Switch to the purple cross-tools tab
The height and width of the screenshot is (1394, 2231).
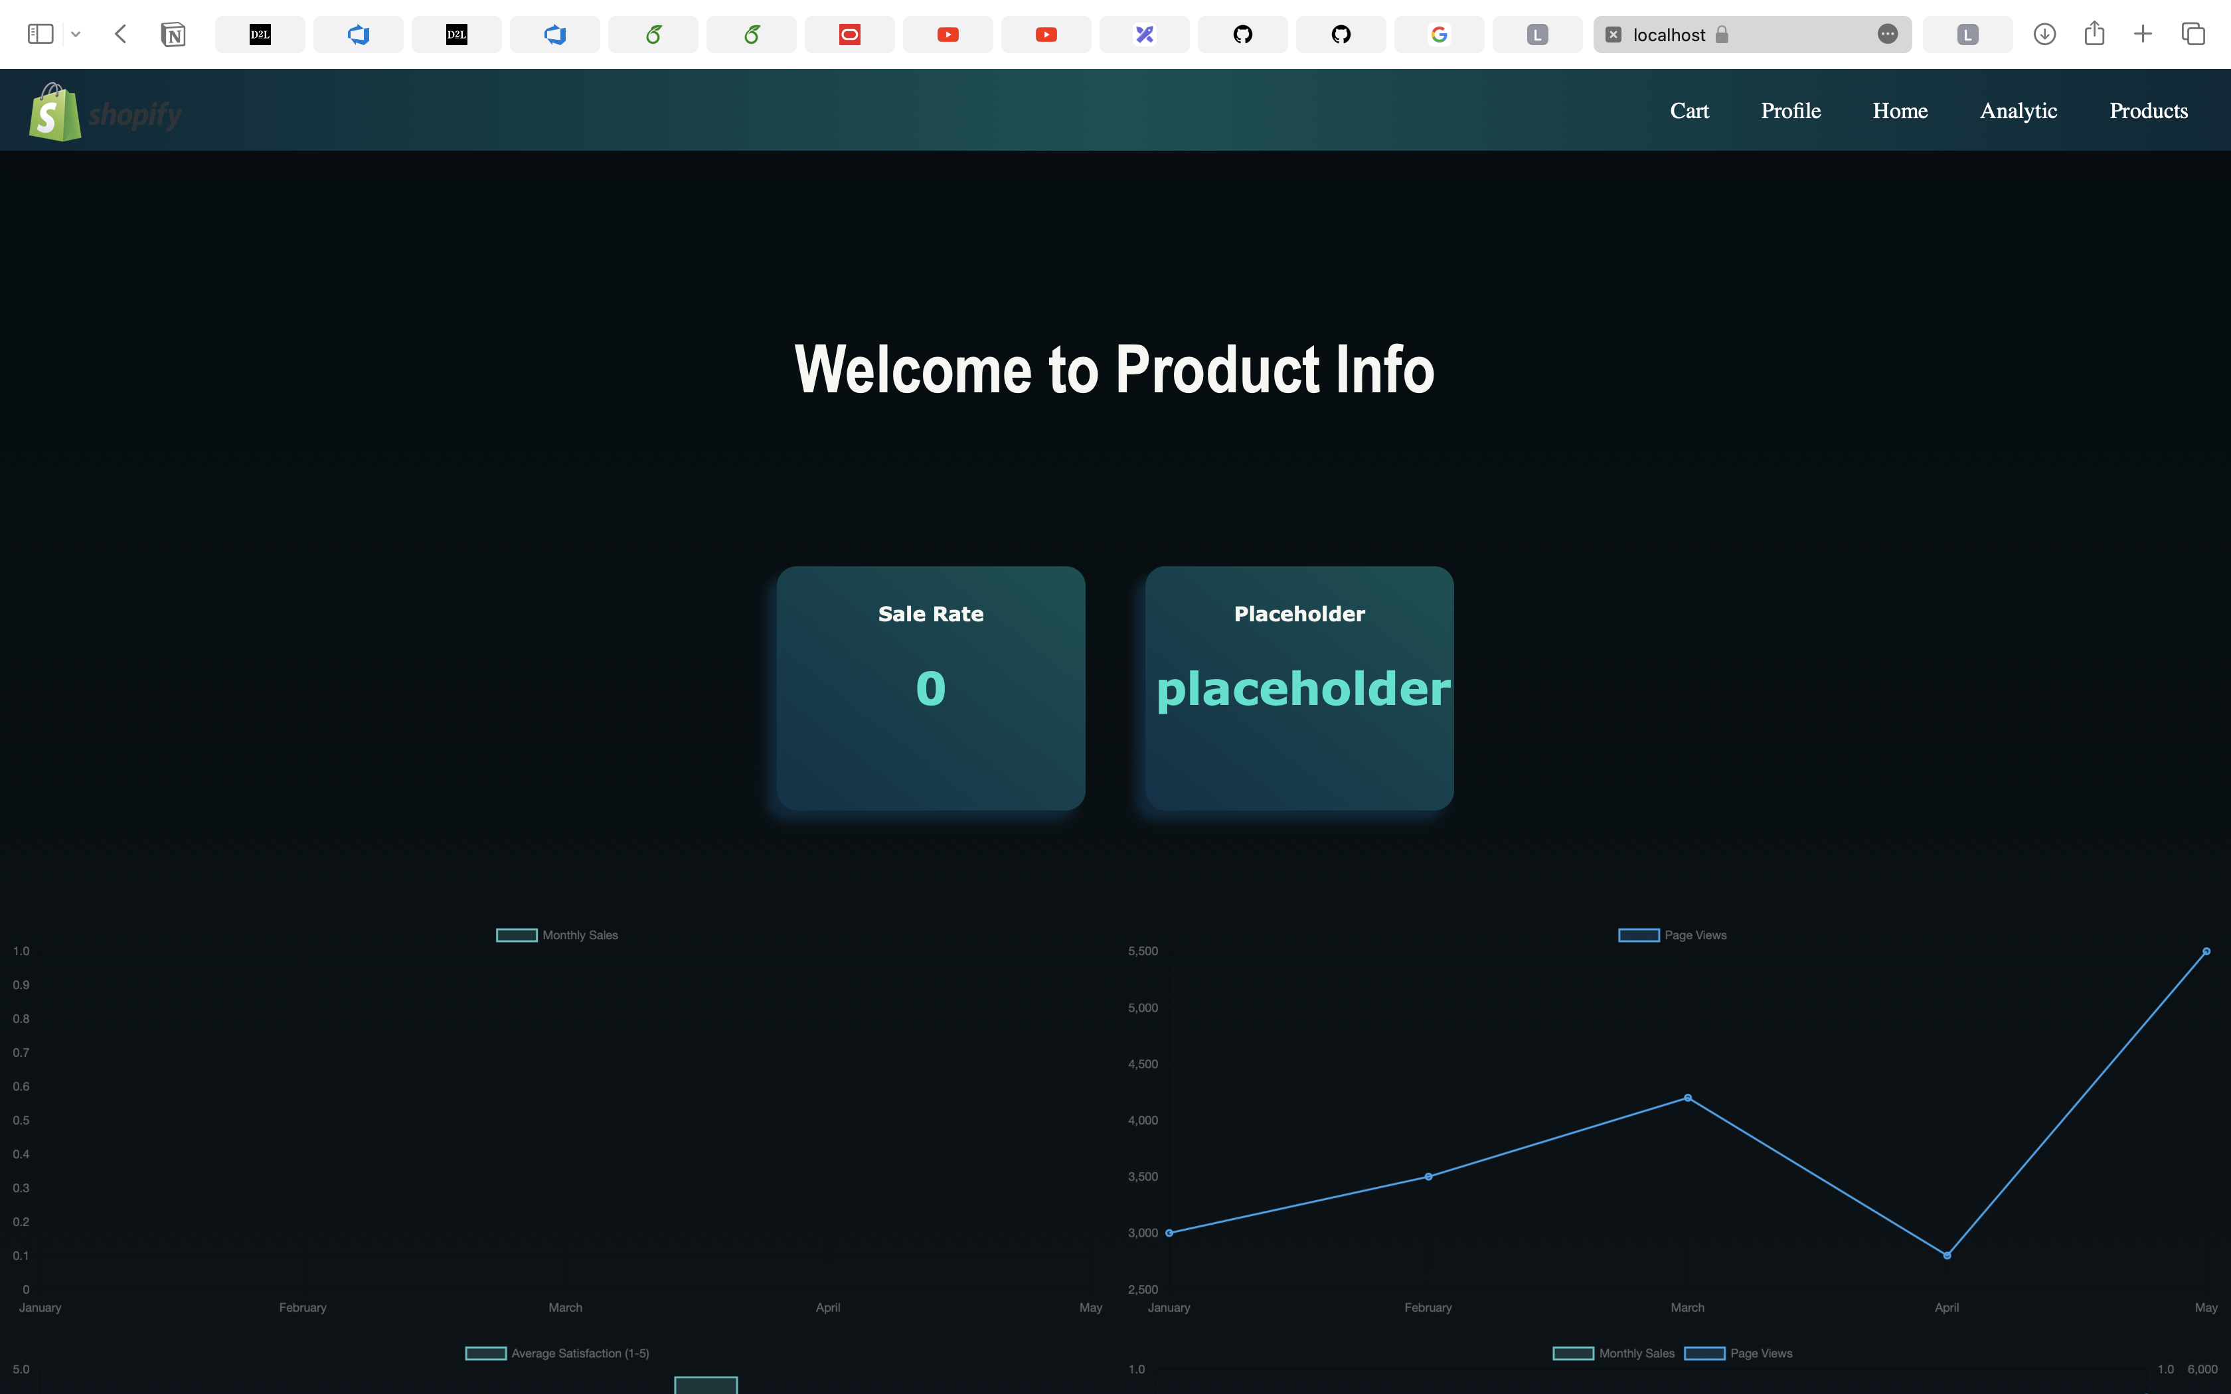[x=1144, y=34]
